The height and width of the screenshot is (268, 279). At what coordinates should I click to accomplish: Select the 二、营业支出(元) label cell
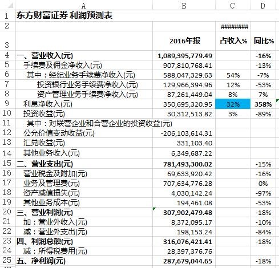[x=84, y=164]
